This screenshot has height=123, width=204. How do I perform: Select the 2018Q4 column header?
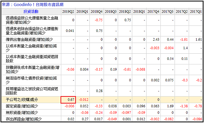click(97, 12)
